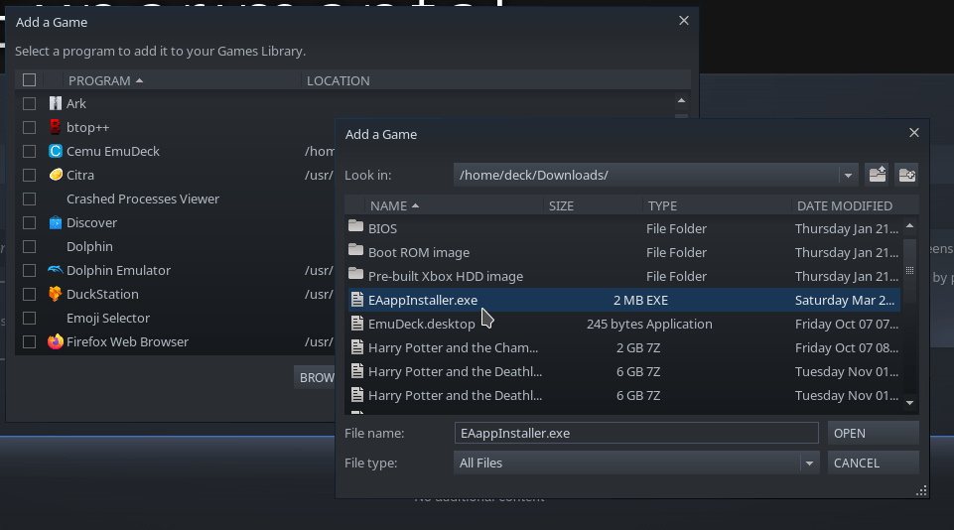The height and width of the screenshot is (530, 954).
Task: Click the create new folder icon
Action: coord(906,175)
